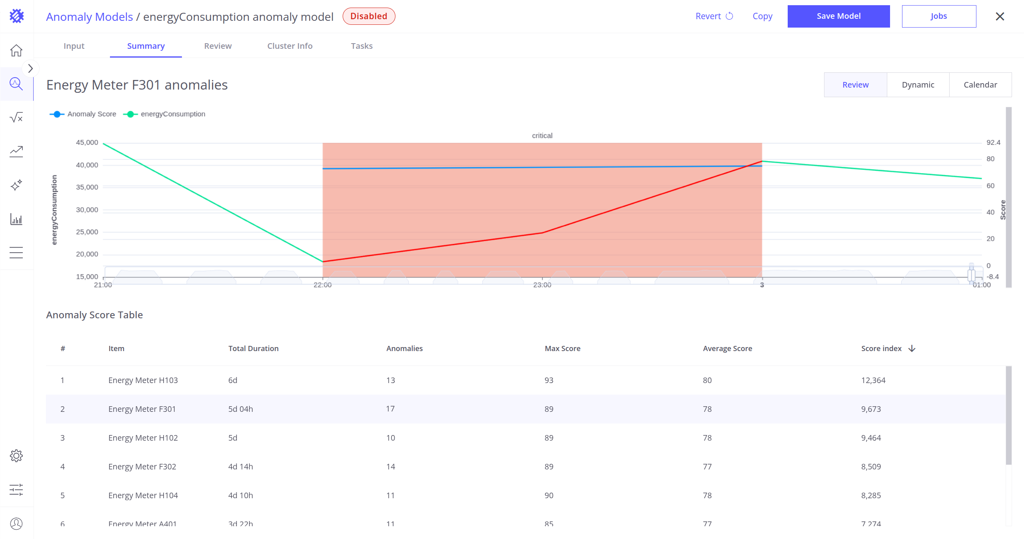Open the settings gear icon
Image resolution: width=1024 pixels, height=539 pixels.
16,455
